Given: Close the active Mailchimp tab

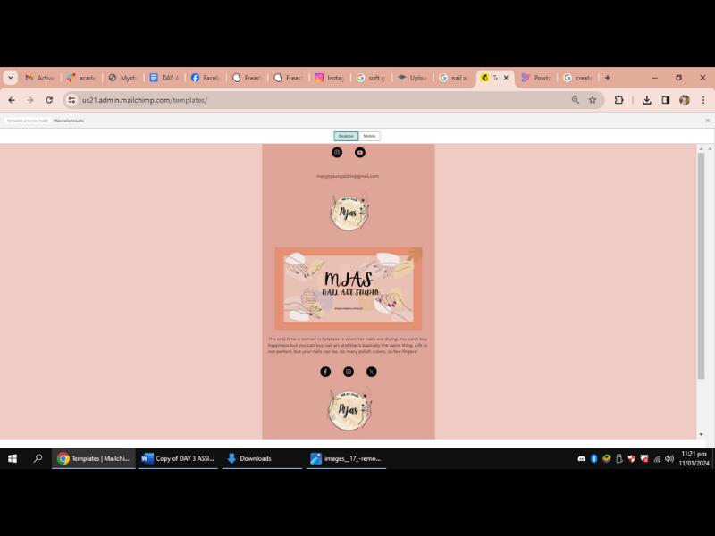Looking at the screenshot, I should tap(506, 78).
